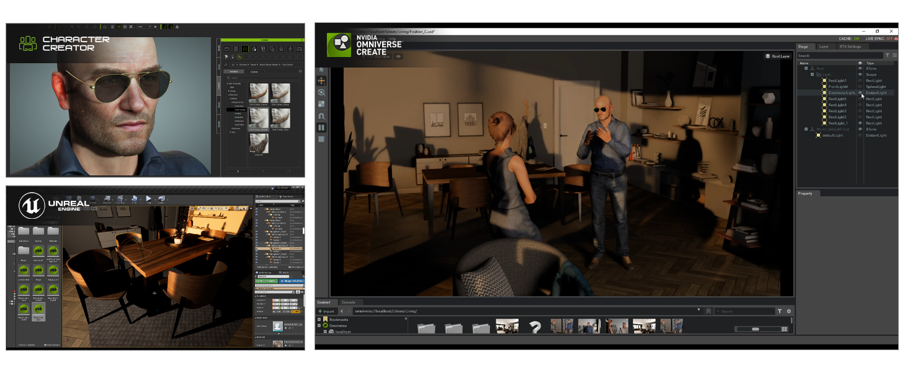The height and width of the screenshot is (378, 905).
Task: Click content browser Search field in Omniverse
Action: click(x=744, y=311)
